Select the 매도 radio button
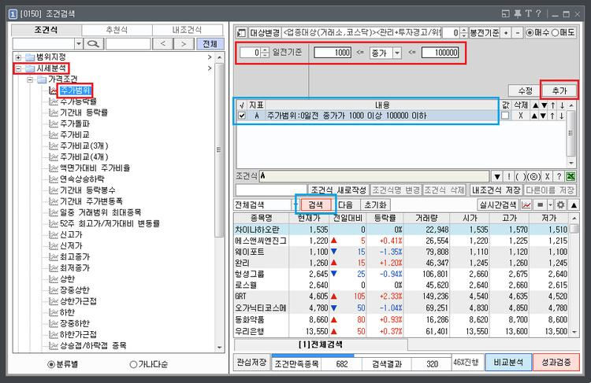Image resolution: width=591 pixels, height=383 pixels. [x=555, y=33]
